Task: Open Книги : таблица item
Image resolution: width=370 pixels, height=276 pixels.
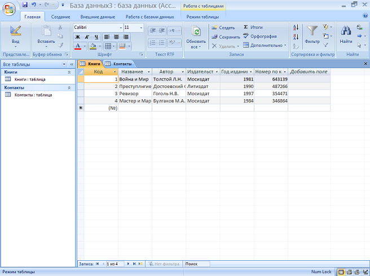Action: (30, 79)
